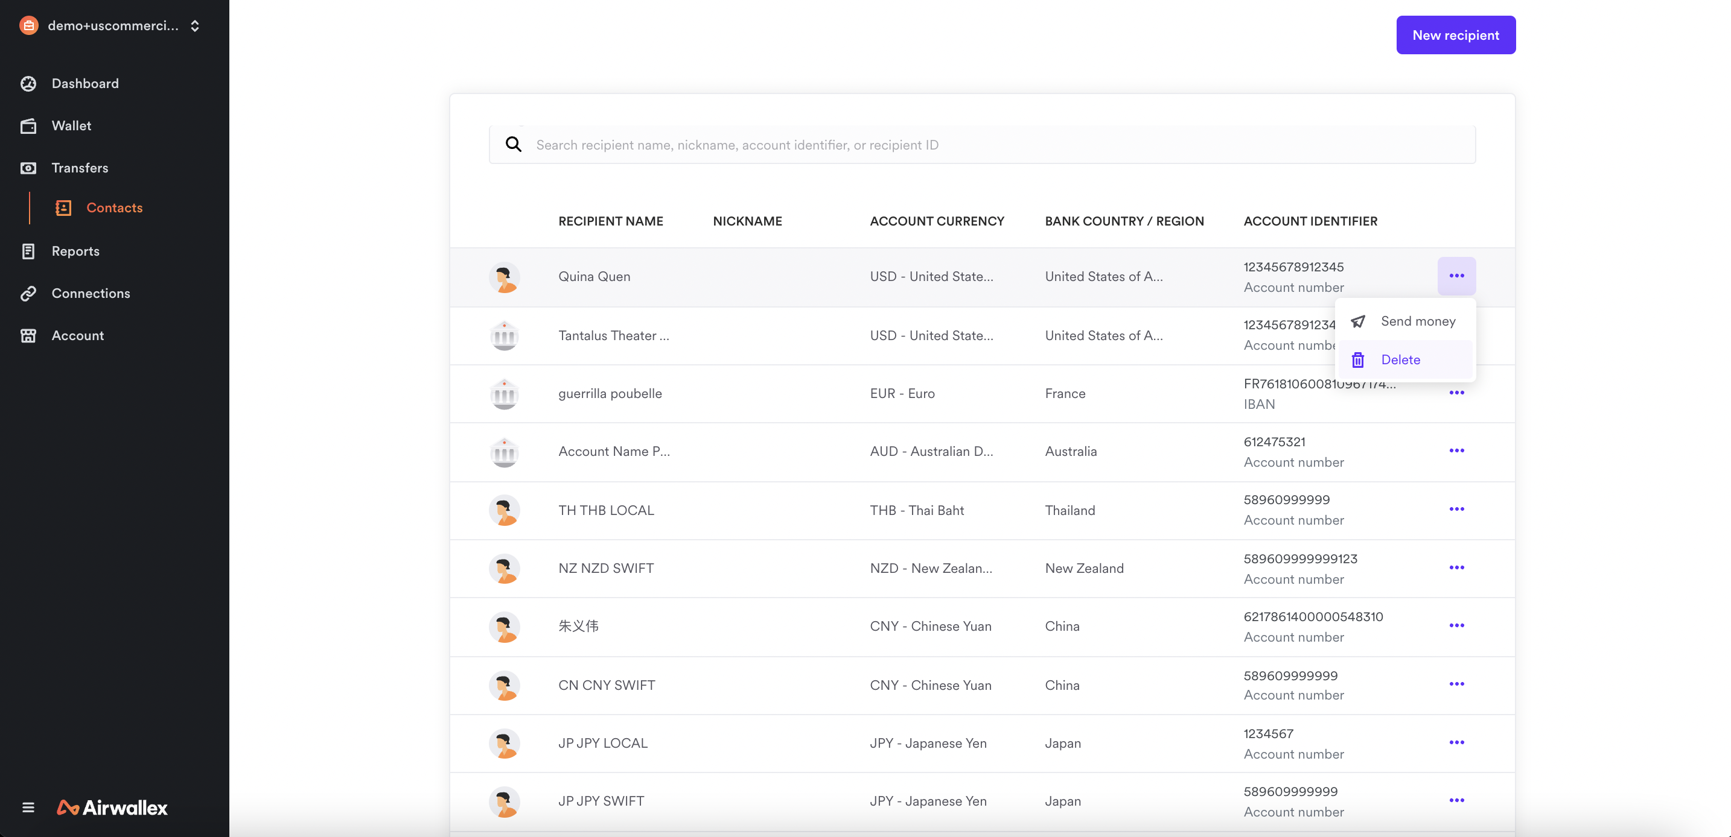
Task: Select recipient guerrilla poubelle
Action: [x=610, y=394]
